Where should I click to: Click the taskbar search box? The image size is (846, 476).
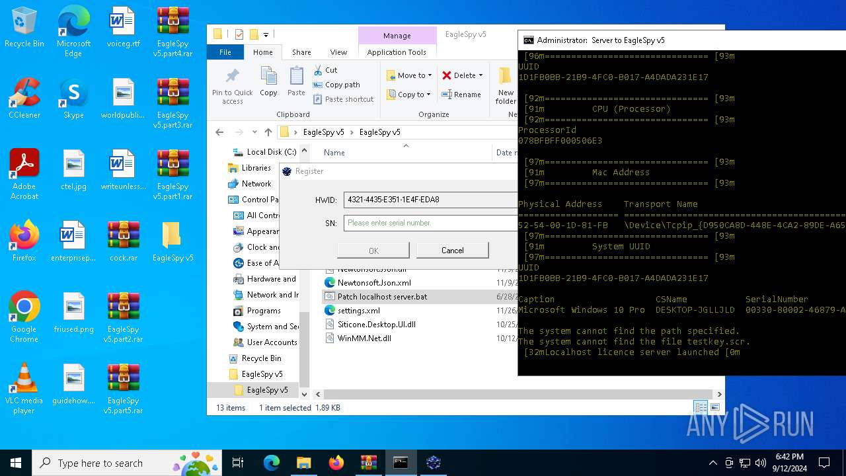pos(128,463)
